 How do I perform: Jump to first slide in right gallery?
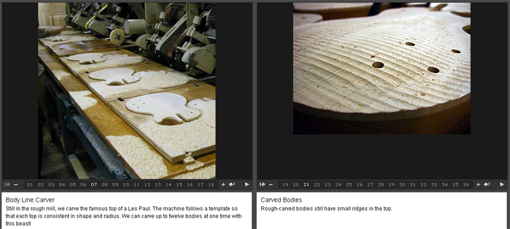[262, 184]
